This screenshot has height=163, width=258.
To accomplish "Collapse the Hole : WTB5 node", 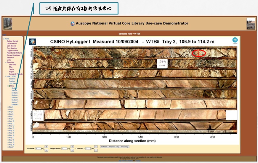I will [6, 76].
